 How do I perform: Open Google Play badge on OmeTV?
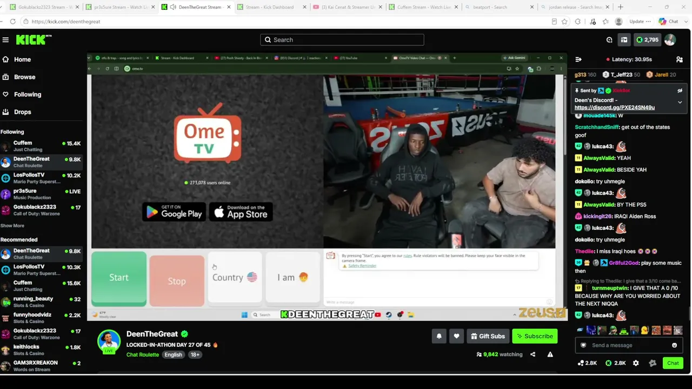pyautogui.click(x=174, y=211)
